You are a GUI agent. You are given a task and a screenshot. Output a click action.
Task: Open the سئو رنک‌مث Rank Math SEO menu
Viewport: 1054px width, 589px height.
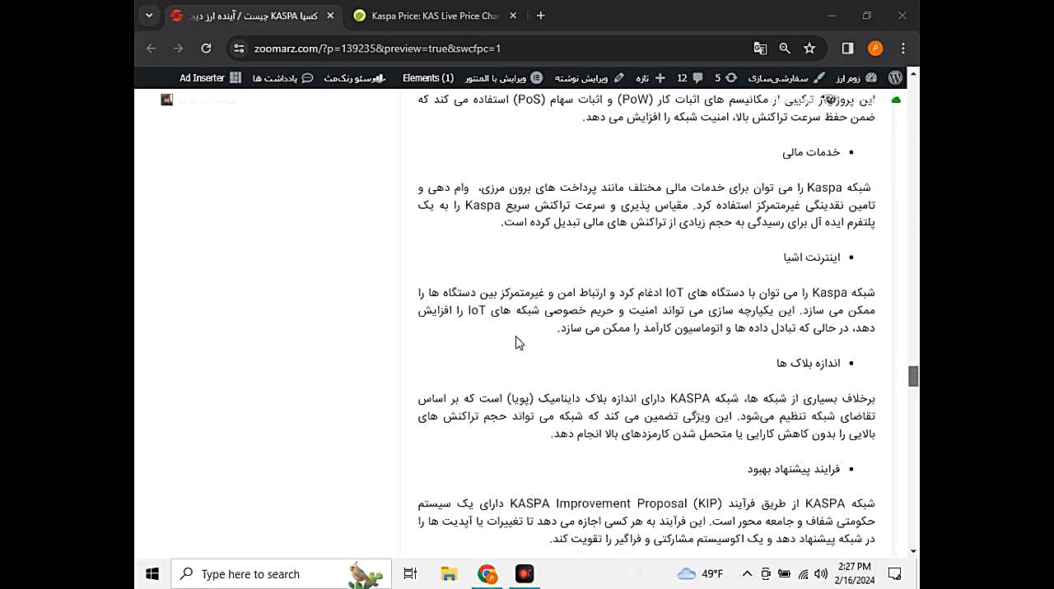point(354,77)
